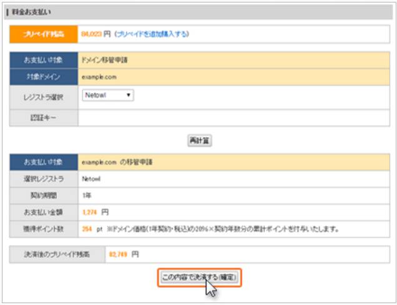Click the 82,749 円 balance after payment
Screen dimensions: 397x305
(124, 254)
